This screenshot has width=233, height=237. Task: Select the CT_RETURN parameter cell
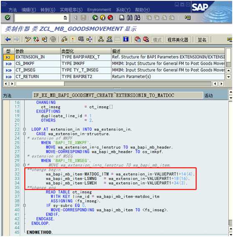38,76
